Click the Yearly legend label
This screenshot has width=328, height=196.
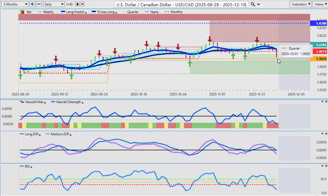155,12
